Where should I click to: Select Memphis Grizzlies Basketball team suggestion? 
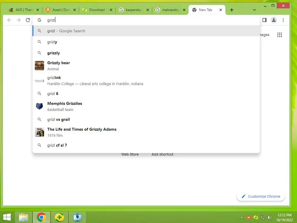click(x=146, y=106)
